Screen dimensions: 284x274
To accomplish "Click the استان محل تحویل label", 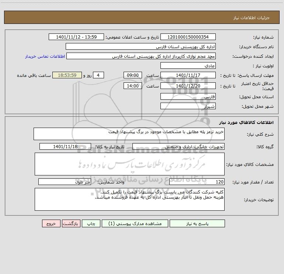I will point(256,97).
